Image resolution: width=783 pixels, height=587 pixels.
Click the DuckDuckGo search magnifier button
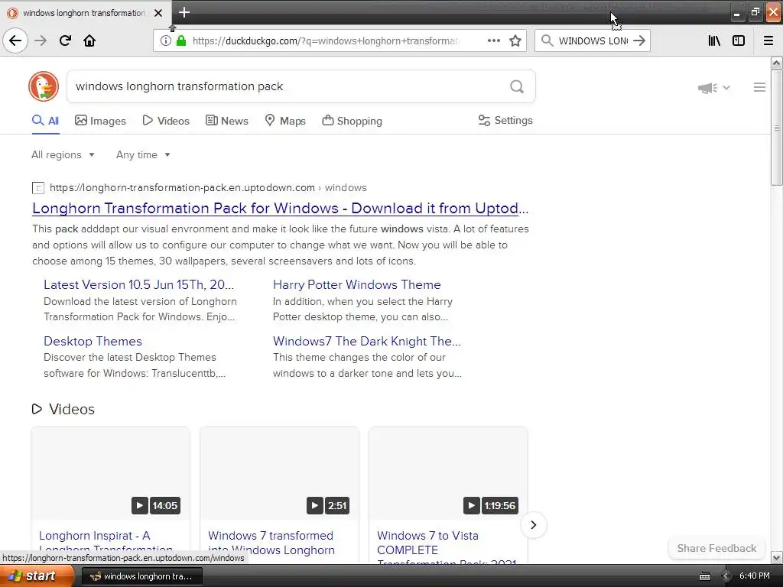[x=517, y=87]
